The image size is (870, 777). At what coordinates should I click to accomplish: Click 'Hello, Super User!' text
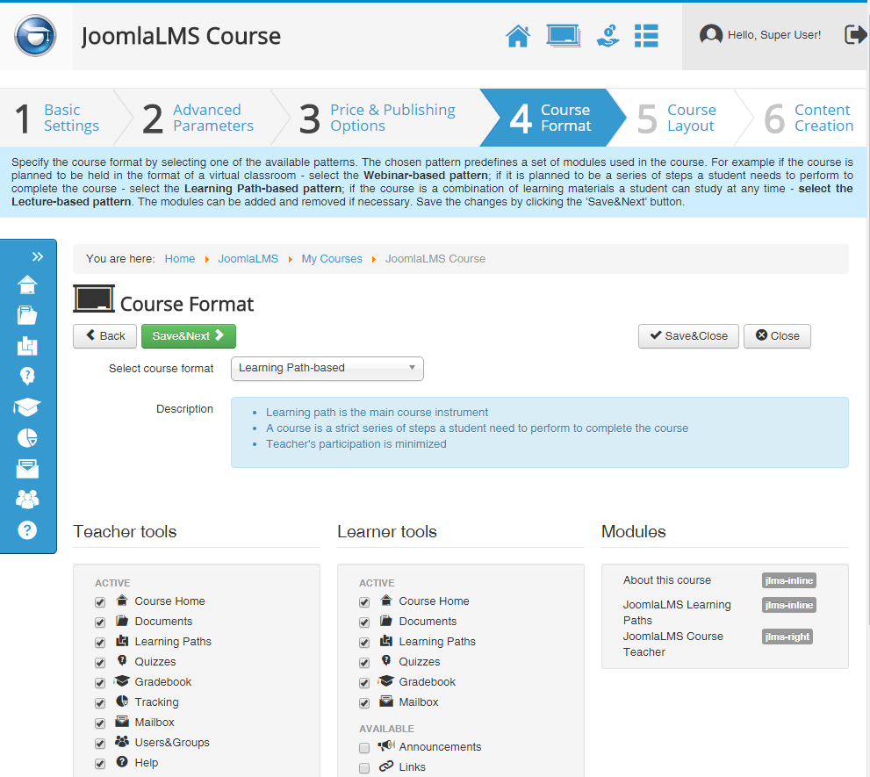point(774,34)
